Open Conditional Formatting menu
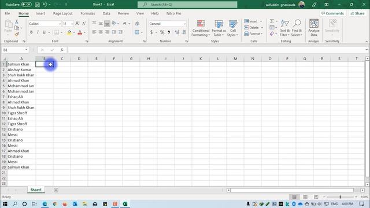 (201, 28)
